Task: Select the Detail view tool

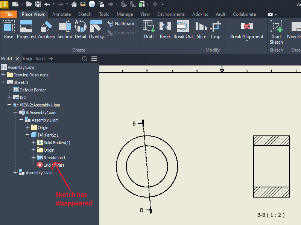Action: [x=81, y=30]
